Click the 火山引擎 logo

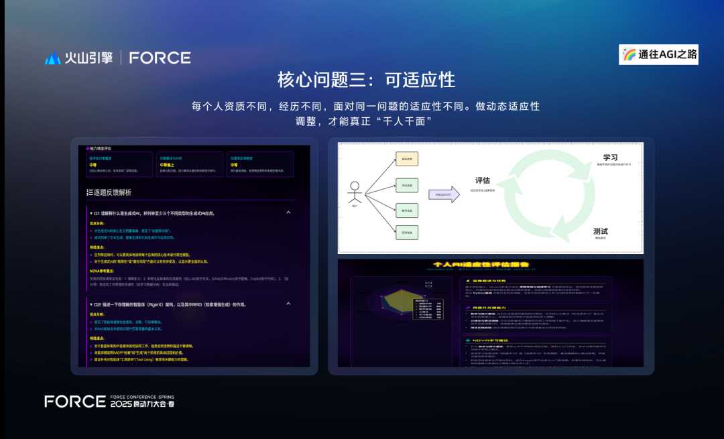78,58
